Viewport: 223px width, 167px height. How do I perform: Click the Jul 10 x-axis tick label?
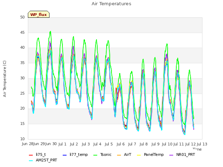pyautogui.click(x=167, y=144)
